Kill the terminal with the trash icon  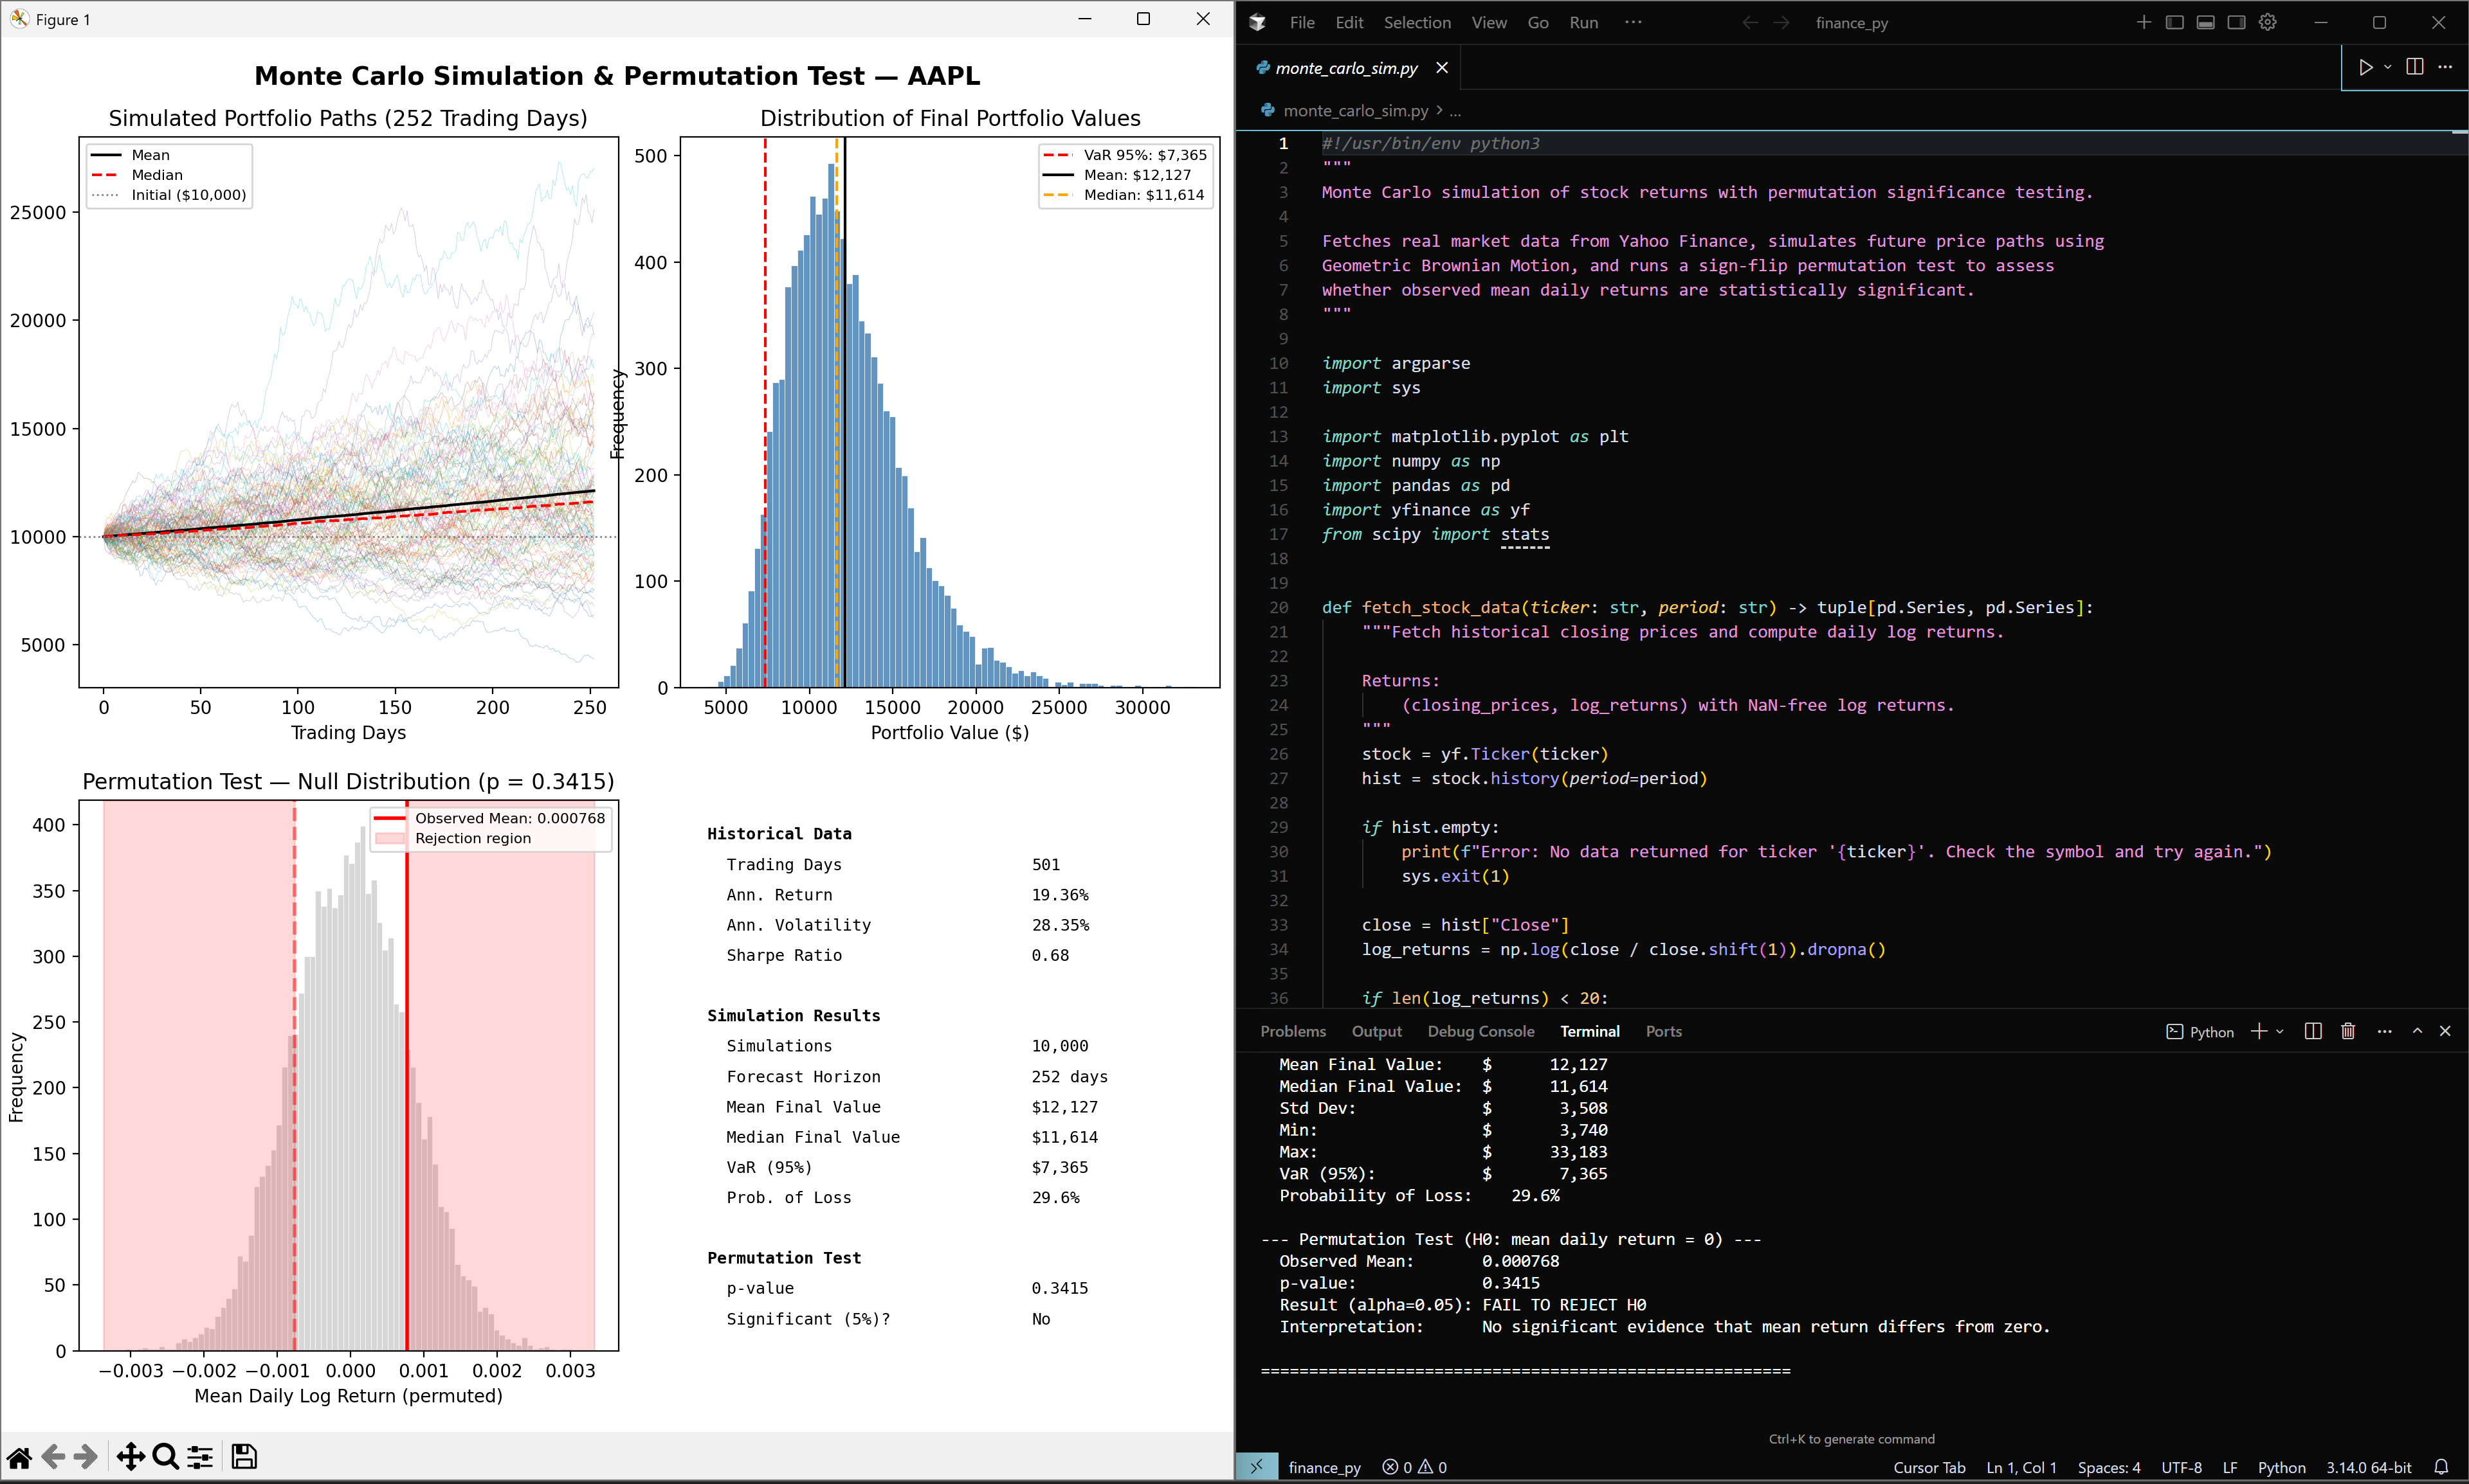click(2348, 1031)
